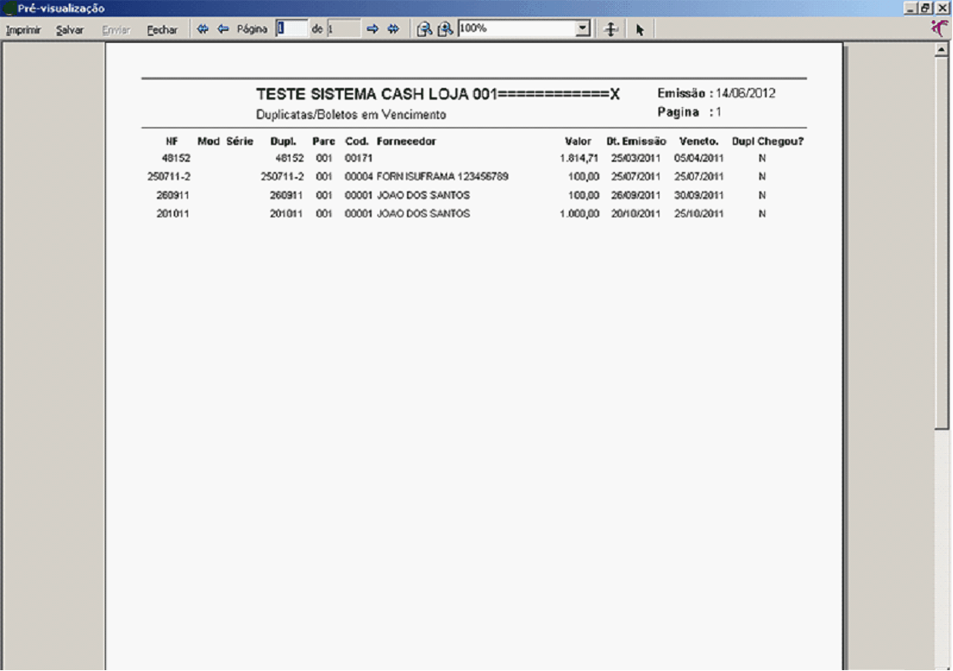Screen dimensions: 953x671
Task: Click the vertical scrollbar track
Action: [x=941, y=545]
